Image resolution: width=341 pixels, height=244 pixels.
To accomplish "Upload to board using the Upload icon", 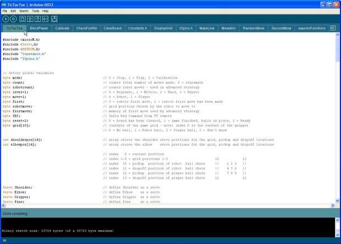I will [45, 19].
